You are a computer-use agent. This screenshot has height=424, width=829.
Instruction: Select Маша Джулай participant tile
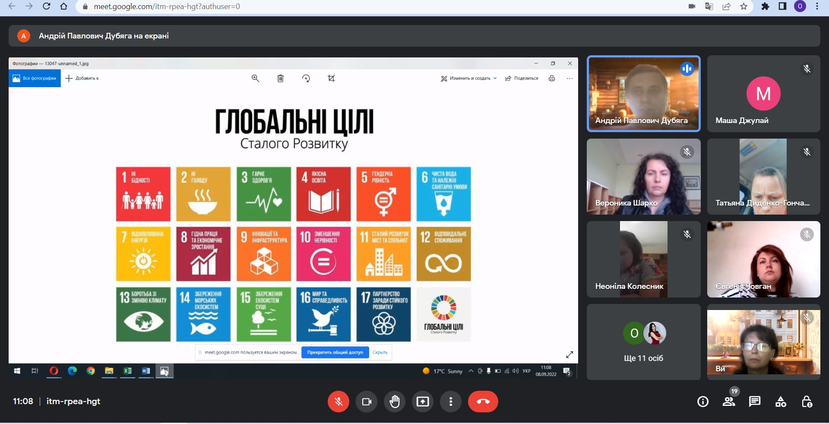763,94
